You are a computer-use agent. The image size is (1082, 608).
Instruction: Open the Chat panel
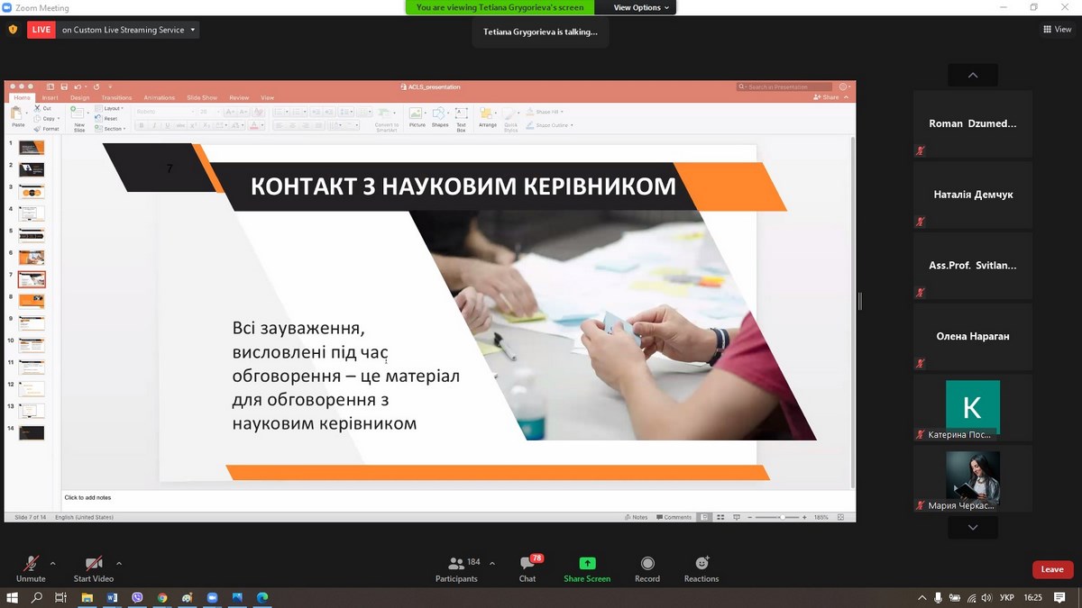(x=527, y=568)
